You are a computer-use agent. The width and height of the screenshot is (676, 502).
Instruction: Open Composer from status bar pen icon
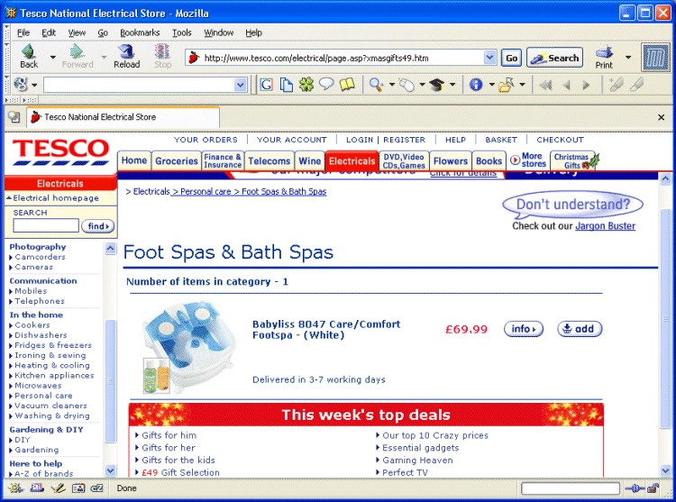(x=58, y=488)
